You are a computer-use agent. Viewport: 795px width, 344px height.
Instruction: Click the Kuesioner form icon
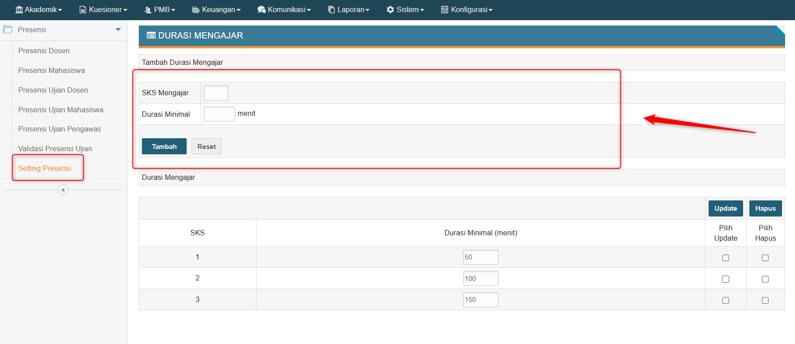(83, 10)
